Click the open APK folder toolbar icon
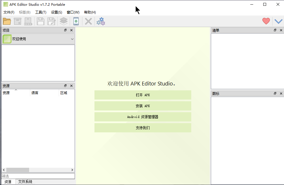The image size is (284, 185). tap(7, 21)
